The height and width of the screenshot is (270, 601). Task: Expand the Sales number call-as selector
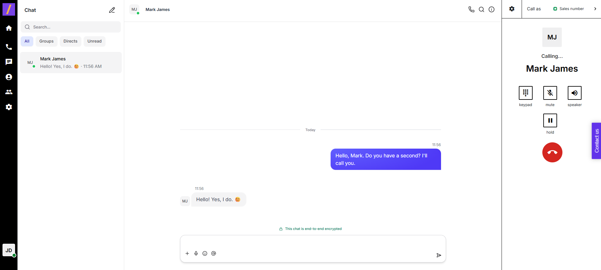pos(595,9)
